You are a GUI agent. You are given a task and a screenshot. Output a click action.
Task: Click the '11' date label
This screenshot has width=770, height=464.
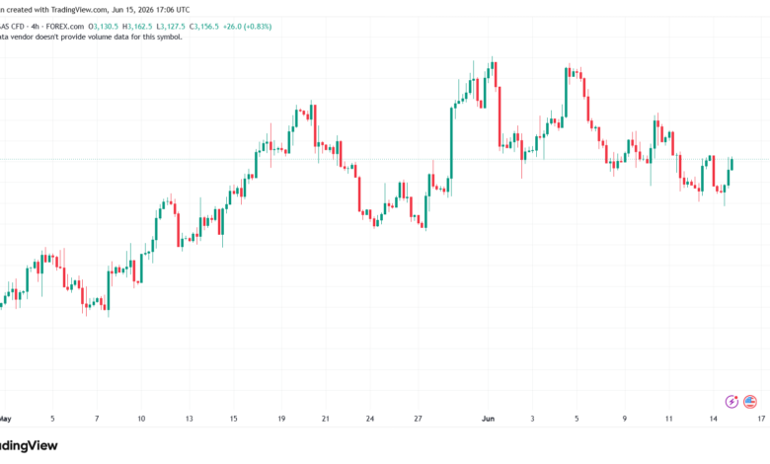(x=669, y=419)
